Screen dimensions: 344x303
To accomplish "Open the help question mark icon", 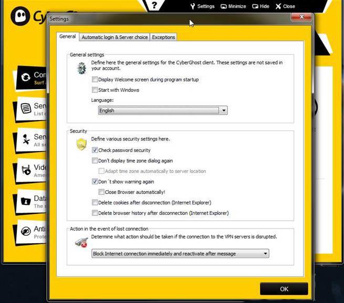I will pos(154,5).
